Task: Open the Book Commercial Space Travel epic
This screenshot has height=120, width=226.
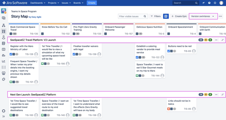Action: 24,30
